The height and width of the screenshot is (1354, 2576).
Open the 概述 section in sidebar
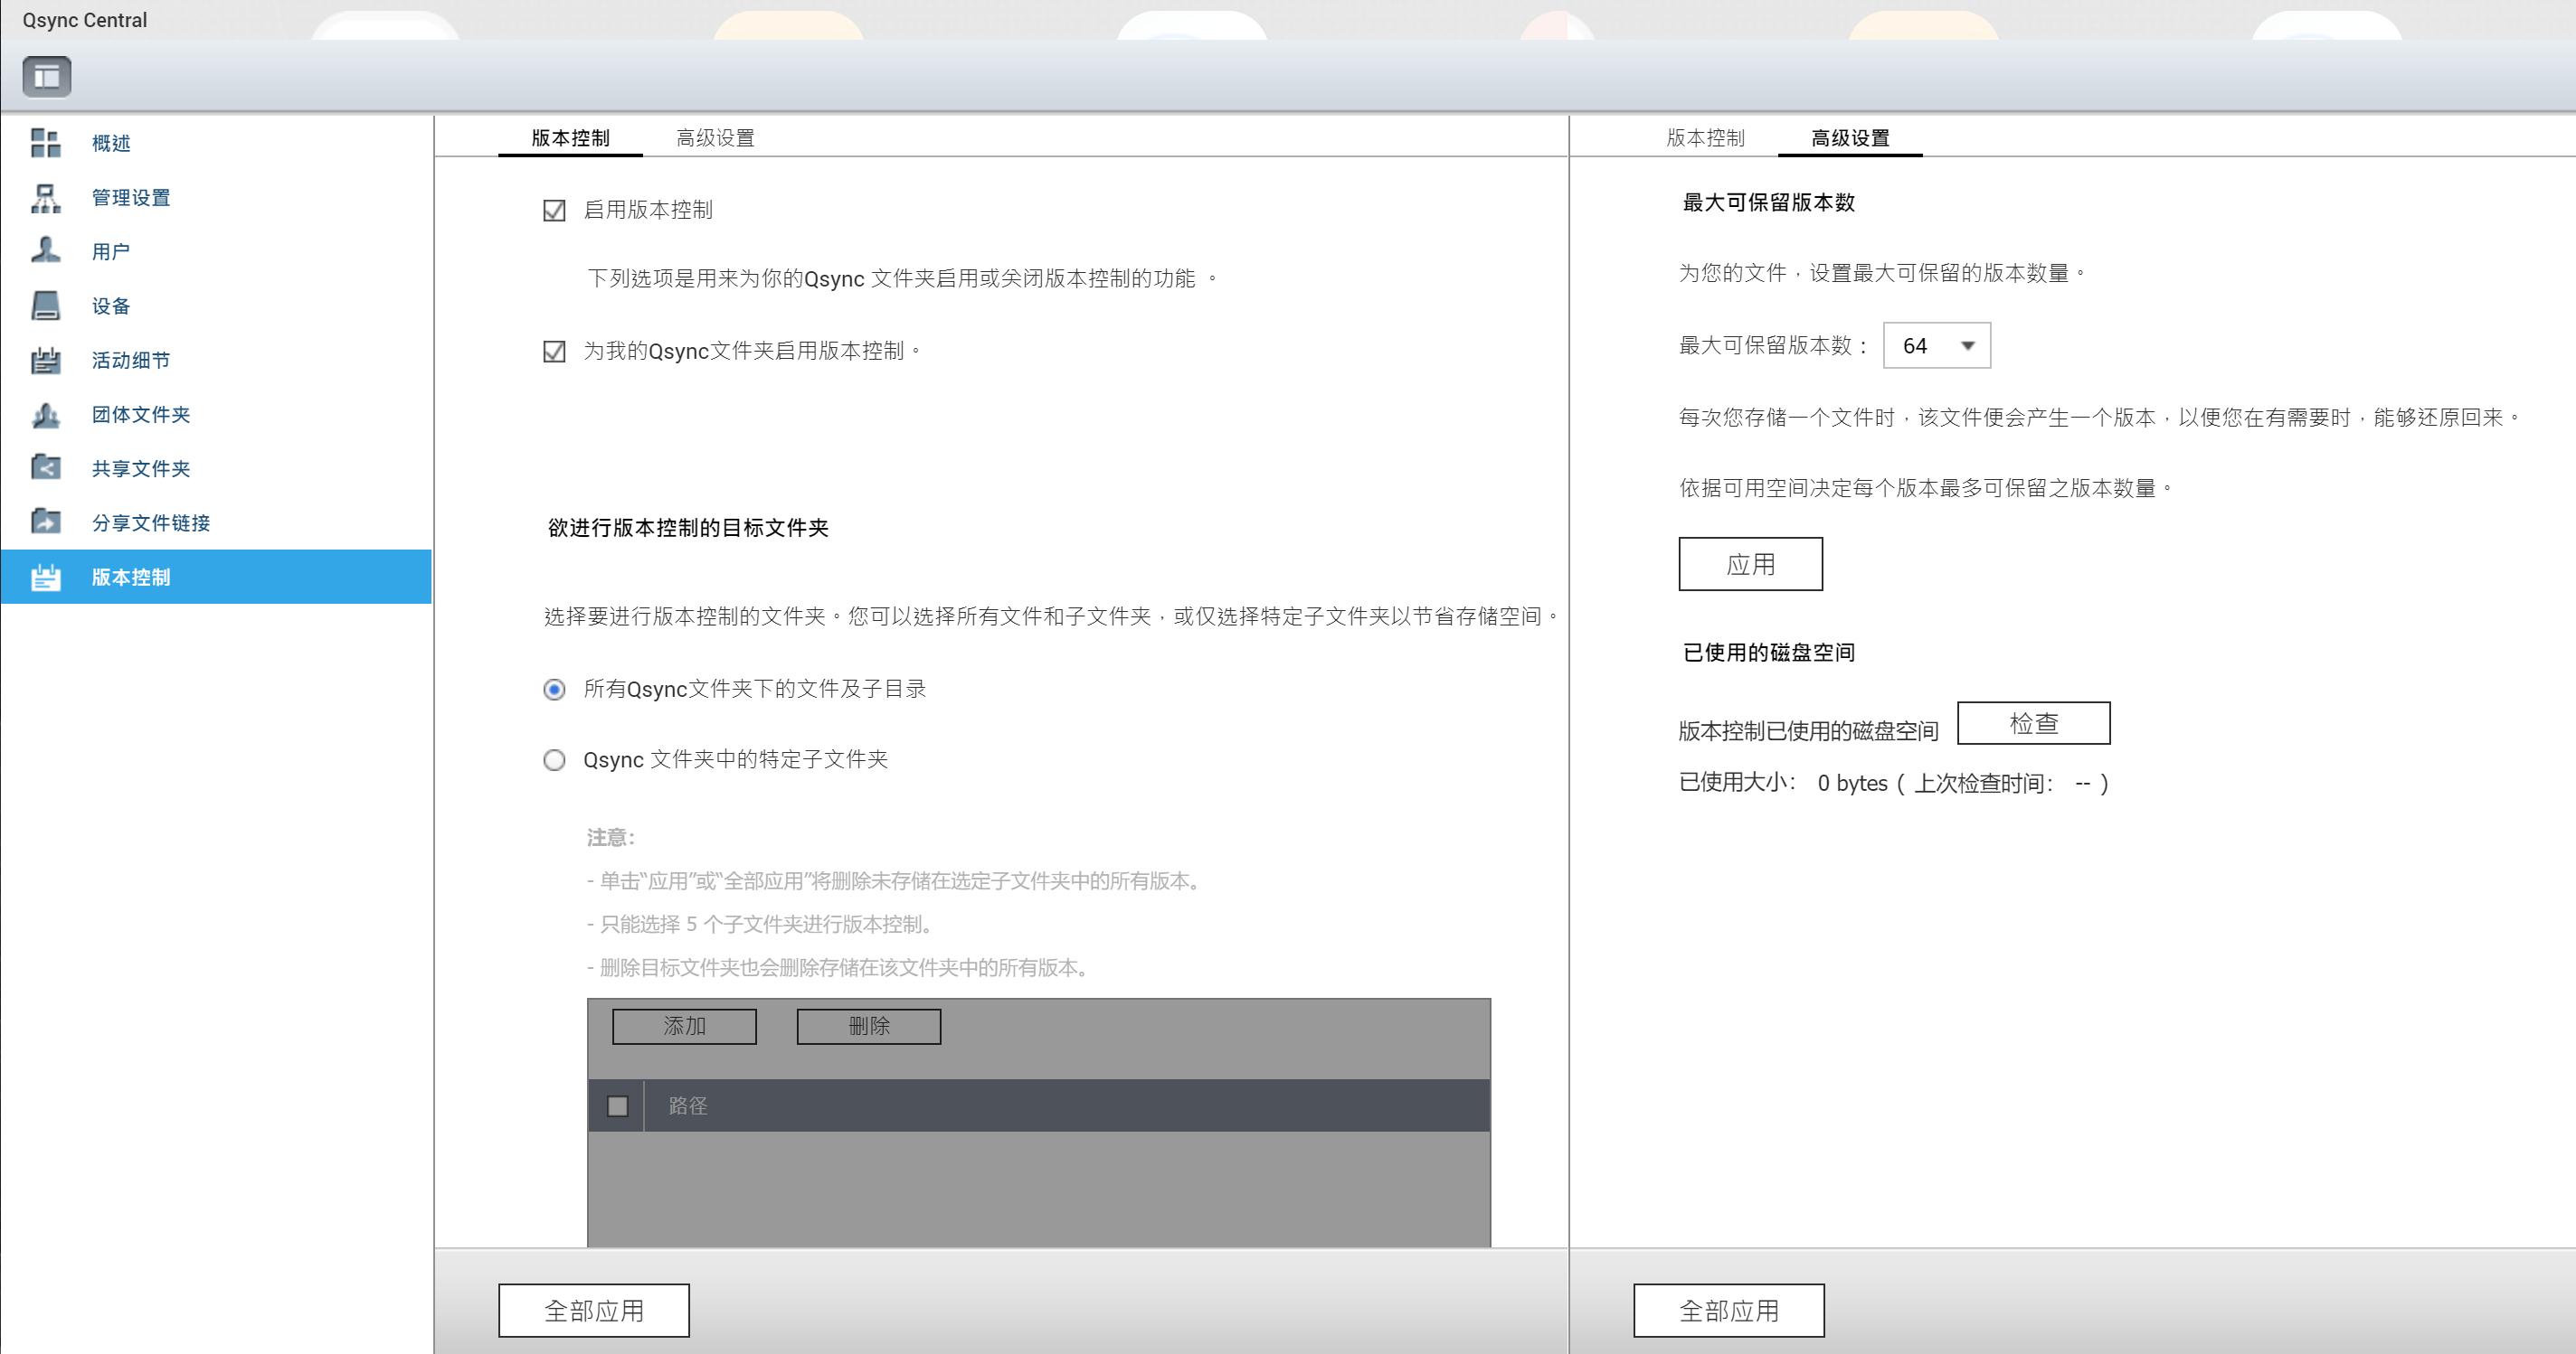click(110, 143)
